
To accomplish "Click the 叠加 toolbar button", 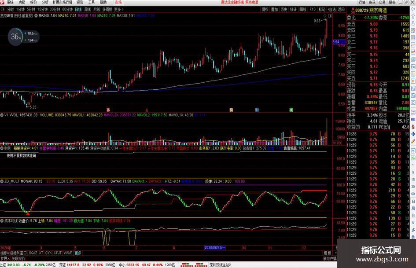I will pos(274,9).
